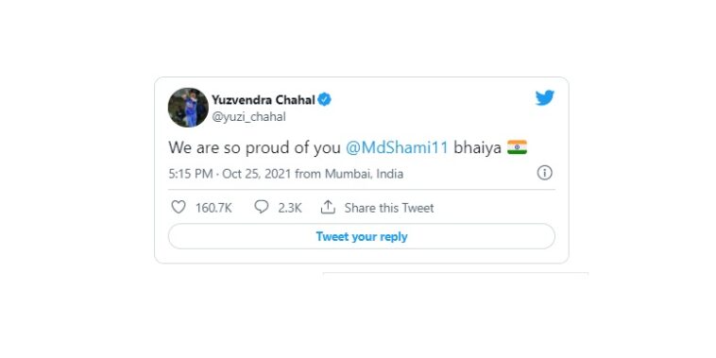Open the @MdShami11 mention
716x358 pixels.
[397, 147]
